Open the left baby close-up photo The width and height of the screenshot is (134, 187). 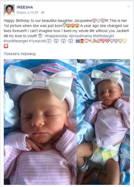pos(40,122)
